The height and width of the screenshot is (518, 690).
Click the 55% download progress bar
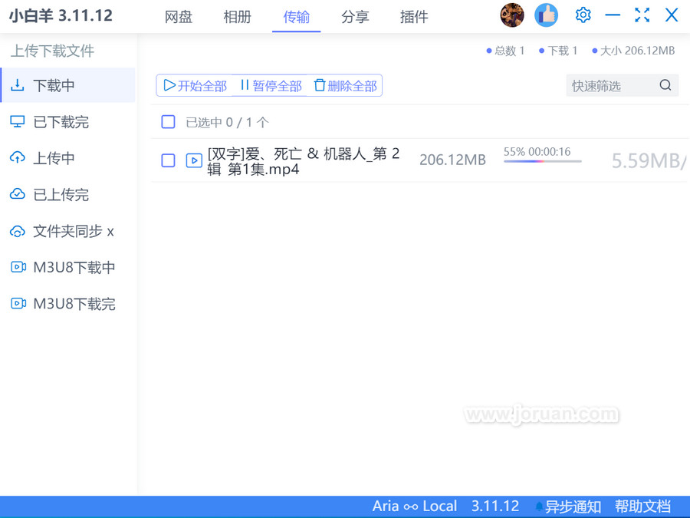click(542, 161)
